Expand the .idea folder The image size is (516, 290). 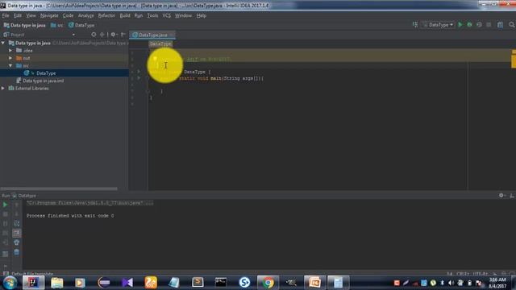(10, 51)
